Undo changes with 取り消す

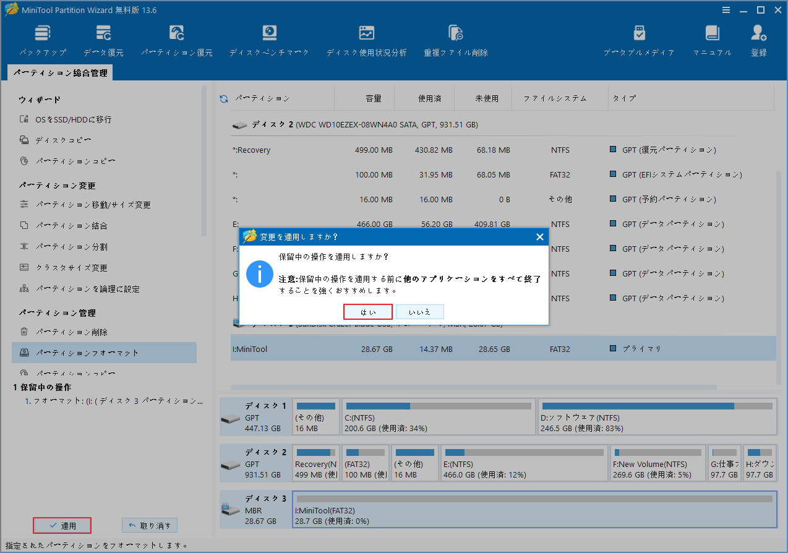[149, 525]
